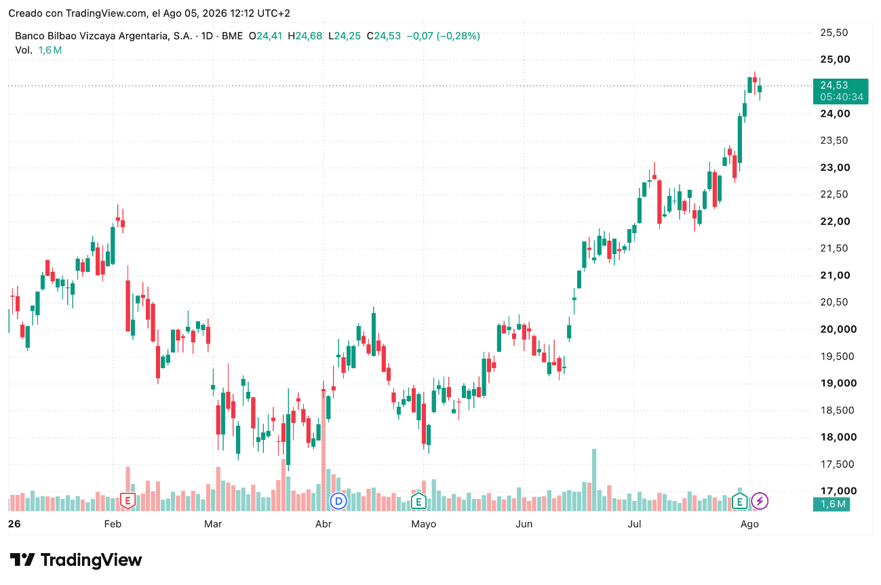Click the 25,50 price axis label
Image resolution: width=881 pixels, height=585 pixels.
834,33
